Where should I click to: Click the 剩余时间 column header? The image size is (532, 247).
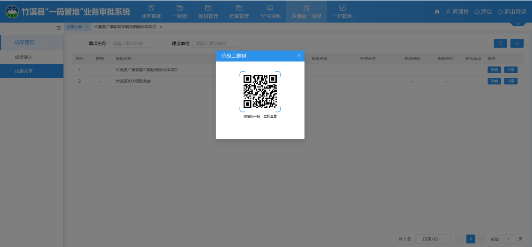coord(412,59)
